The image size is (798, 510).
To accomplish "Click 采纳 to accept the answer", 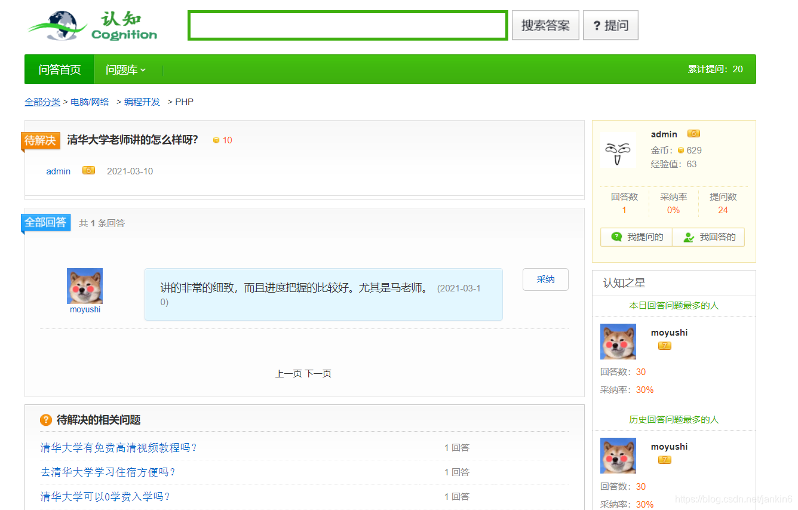I will [545, 279].
